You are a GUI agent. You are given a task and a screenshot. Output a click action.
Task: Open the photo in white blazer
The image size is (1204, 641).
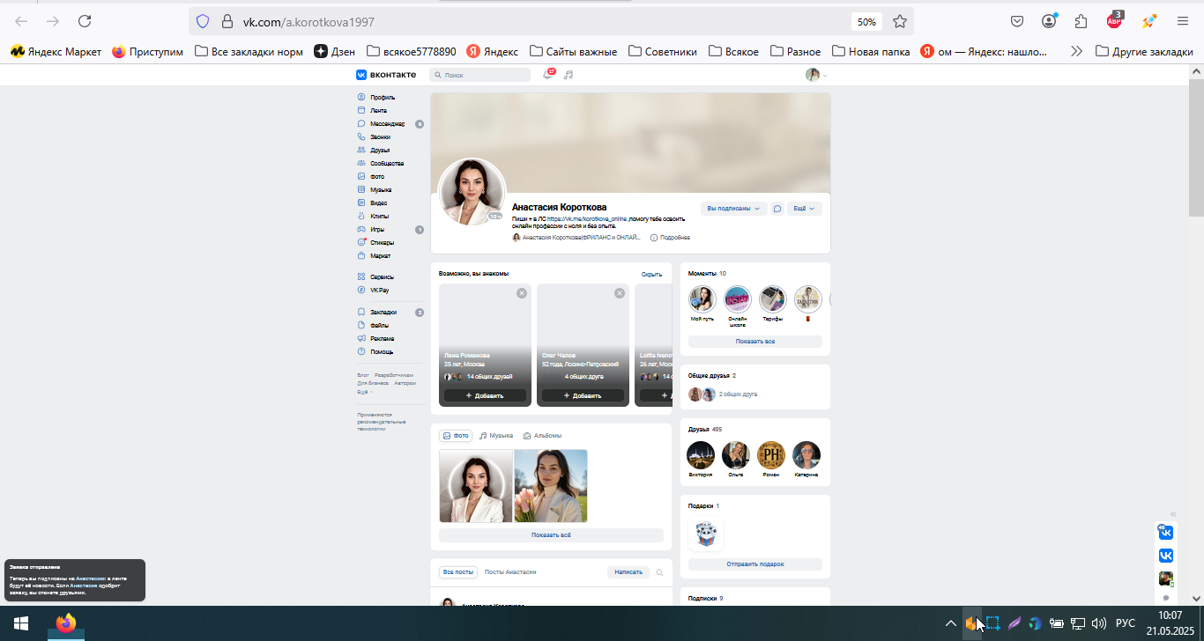(x=476, y=486)
